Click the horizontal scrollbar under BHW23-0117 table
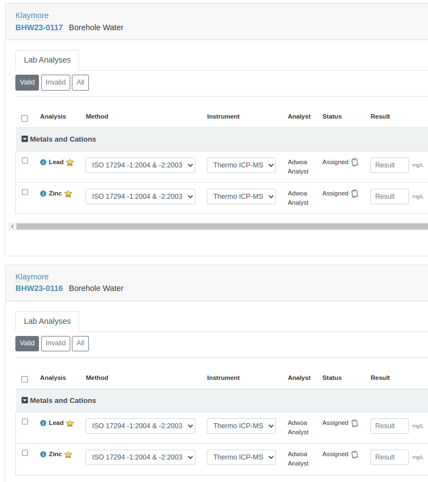This screenshot has height=482, width=428. pyautogui.click(x=219, y=226)
